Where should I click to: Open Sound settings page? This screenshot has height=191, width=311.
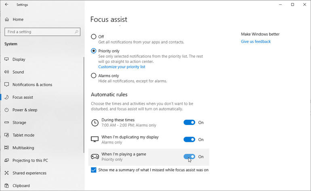coord(42,72)
